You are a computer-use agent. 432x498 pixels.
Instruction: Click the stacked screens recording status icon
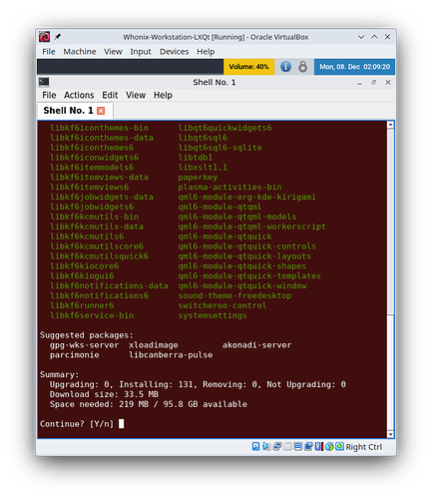point(308,446)
